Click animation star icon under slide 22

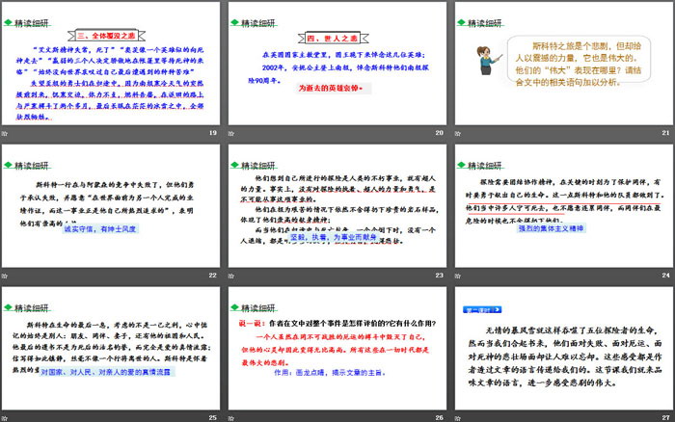pyautogui.click(x=8, y=275)
